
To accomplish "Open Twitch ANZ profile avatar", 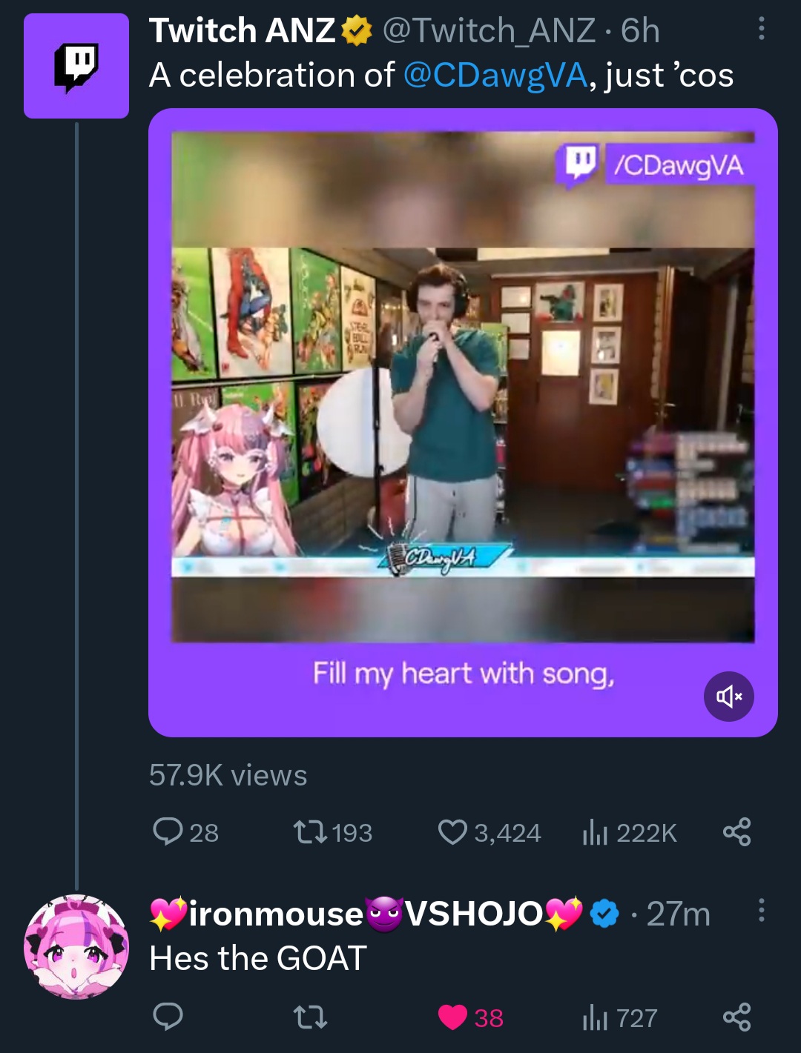I will click(76, 66).
